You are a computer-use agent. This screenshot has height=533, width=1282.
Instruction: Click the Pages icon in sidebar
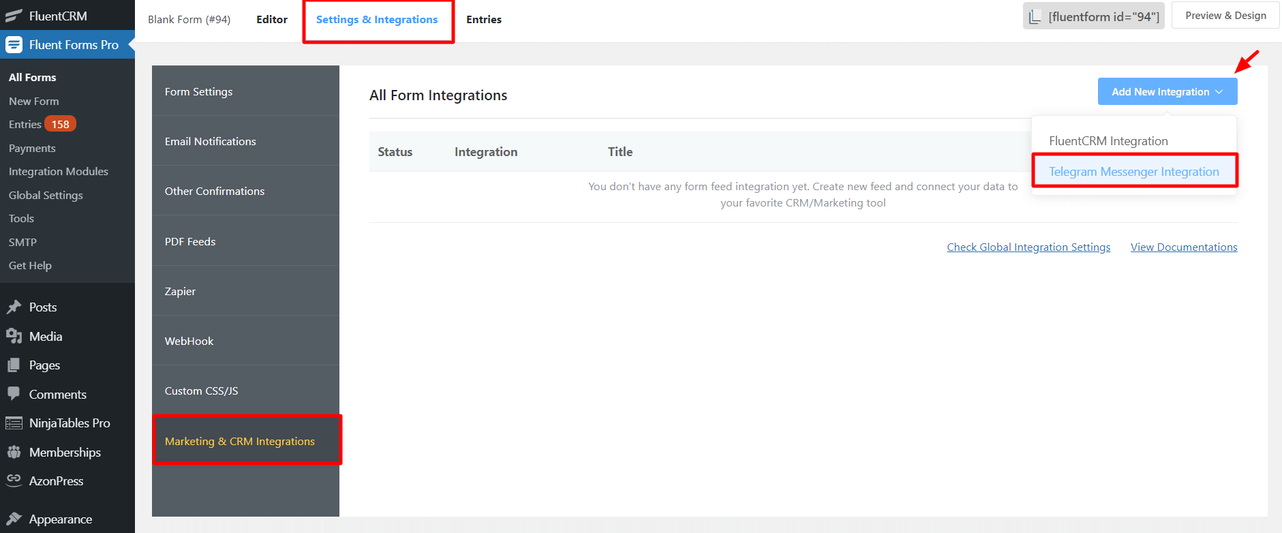[14, 365]
